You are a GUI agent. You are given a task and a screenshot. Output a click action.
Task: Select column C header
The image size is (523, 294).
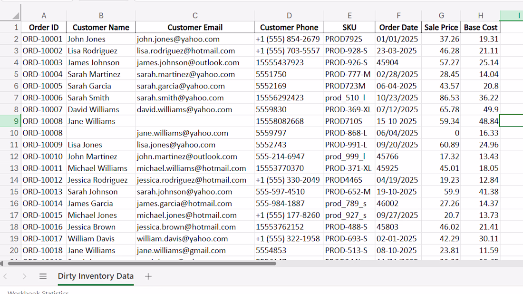click(195, 16)
